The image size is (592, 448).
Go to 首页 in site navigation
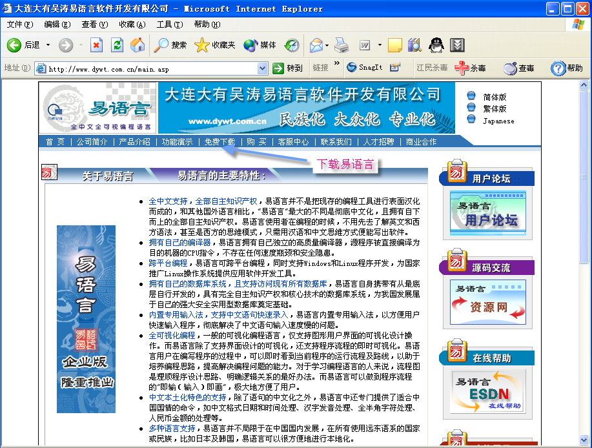click(x=55, y=142)
